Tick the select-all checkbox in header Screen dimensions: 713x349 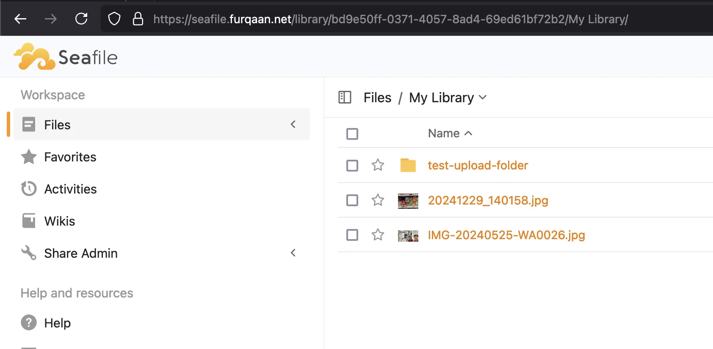(352, 134)
